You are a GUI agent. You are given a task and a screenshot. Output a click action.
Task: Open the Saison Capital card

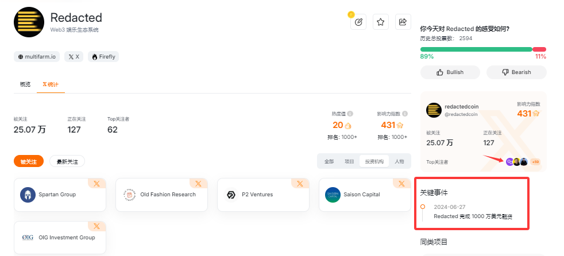(x=365, y=195)
